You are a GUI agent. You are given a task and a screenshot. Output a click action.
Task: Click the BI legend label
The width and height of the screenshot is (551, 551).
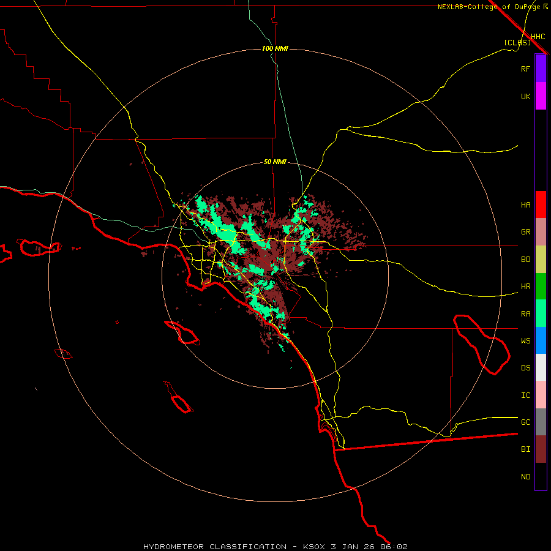click(x=525, y=449)
